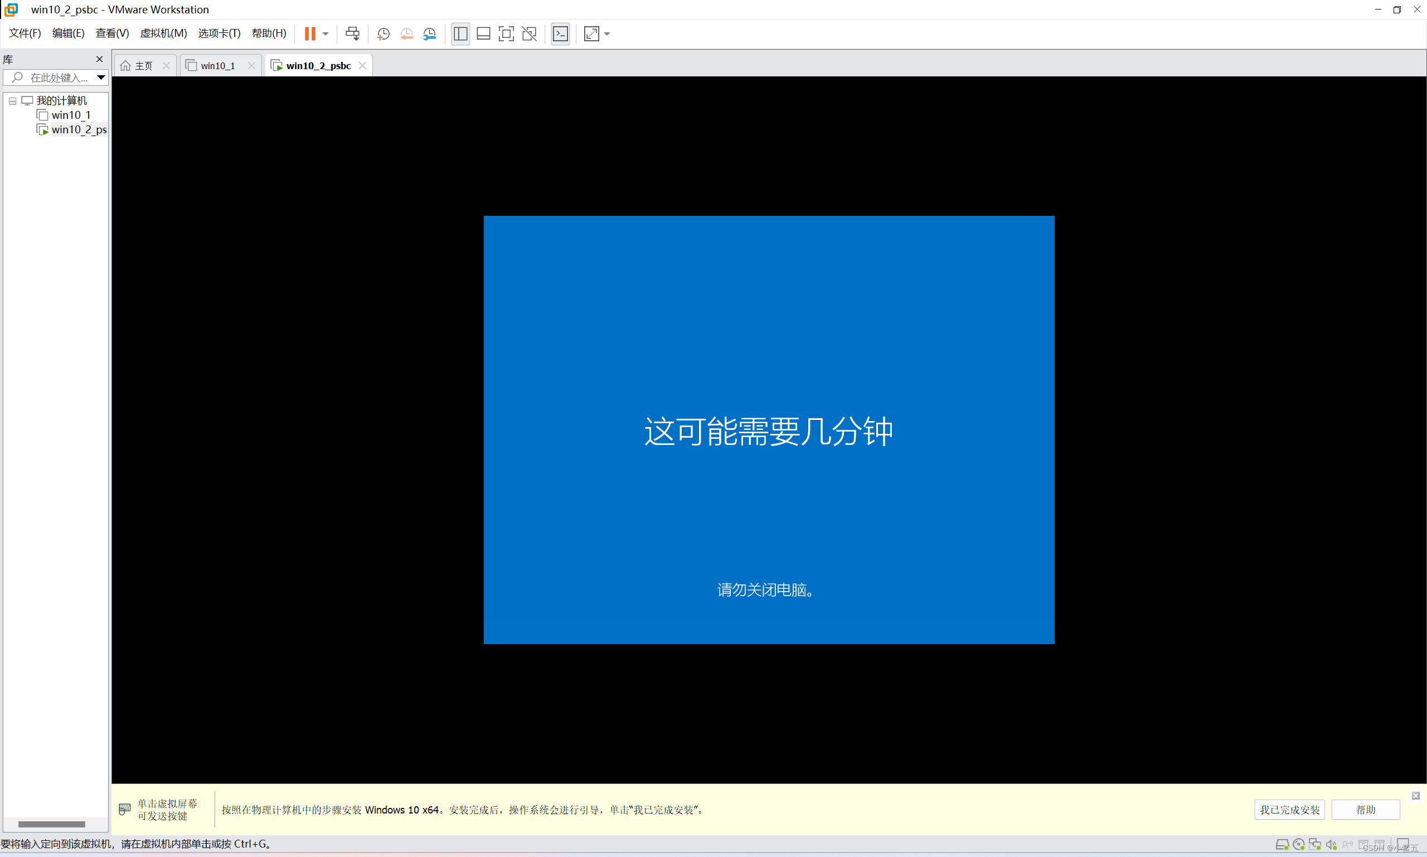Click the sound device status icon

point(1331,844)
